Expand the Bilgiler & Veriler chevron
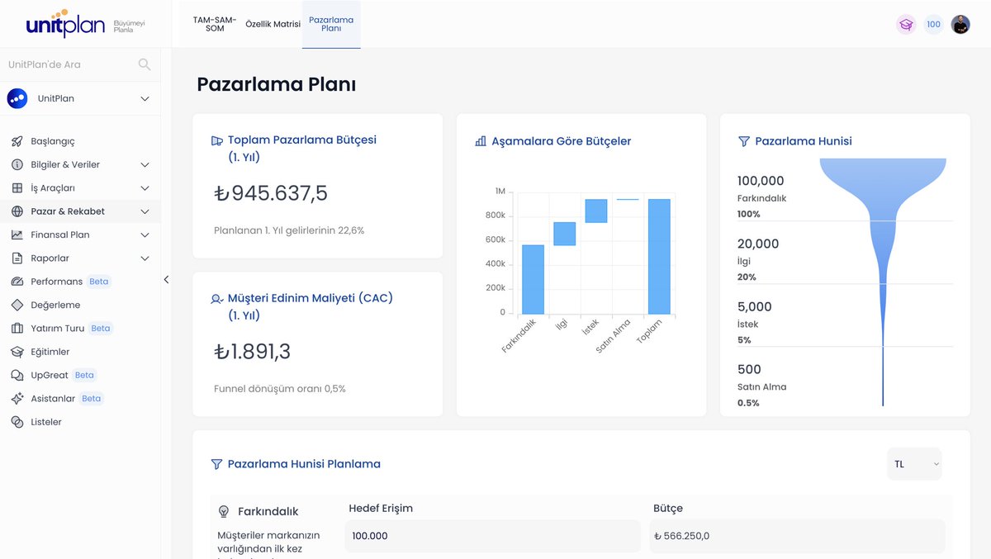Image resolution: width=991 pixels, height=559 pixels. (x=145, y=165)
